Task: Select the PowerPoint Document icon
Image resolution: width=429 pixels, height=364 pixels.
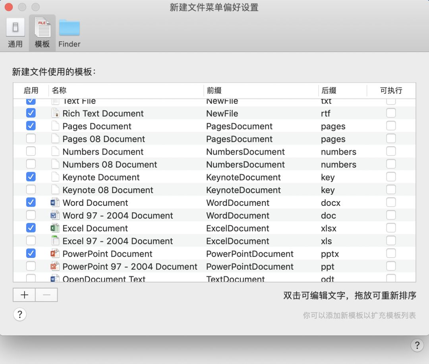Action: coord(56,254)
